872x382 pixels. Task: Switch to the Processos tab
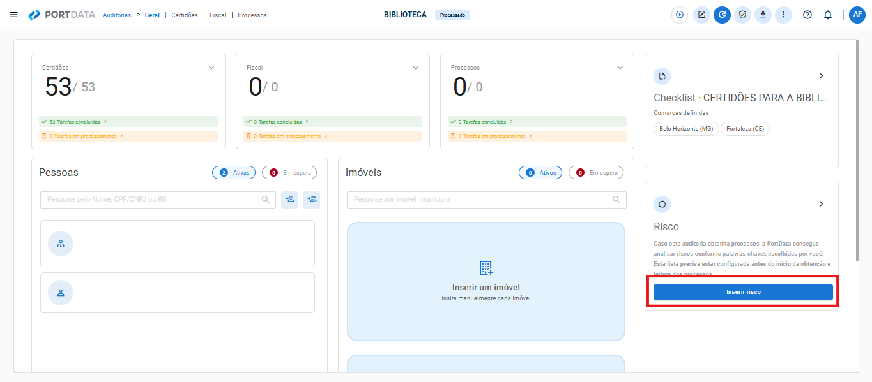click(252, 15)
